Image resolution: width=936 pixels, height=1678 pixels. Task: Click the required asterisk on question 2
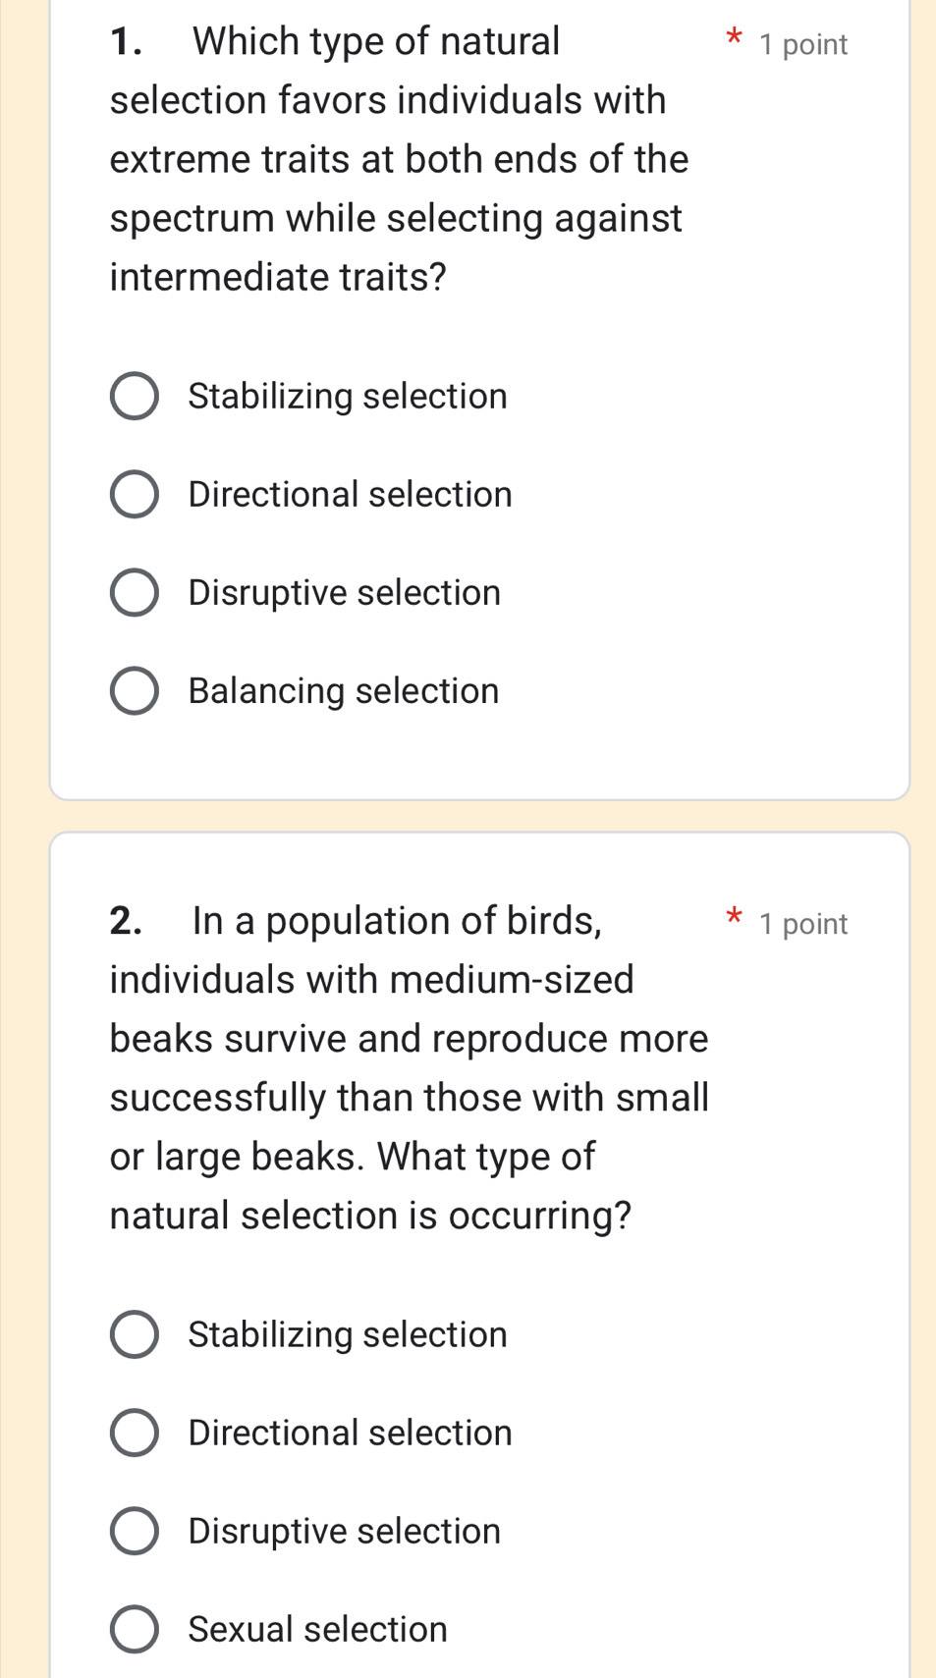tap(735, 919)
